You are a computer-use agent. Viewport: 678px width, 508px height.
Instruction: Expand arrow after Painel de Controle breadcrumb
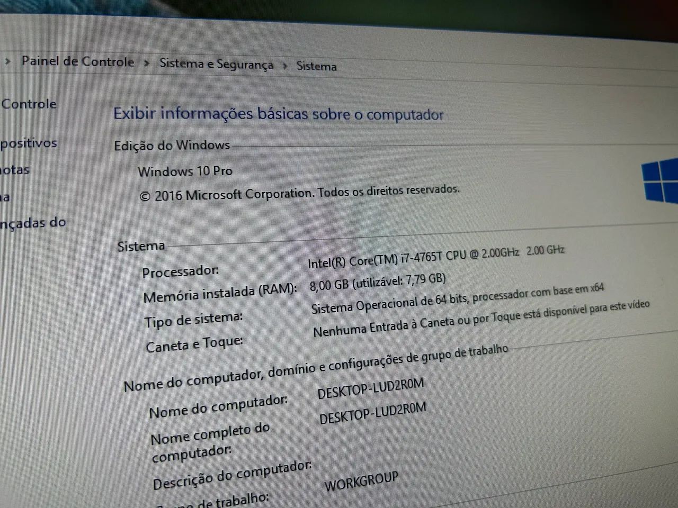146,63
